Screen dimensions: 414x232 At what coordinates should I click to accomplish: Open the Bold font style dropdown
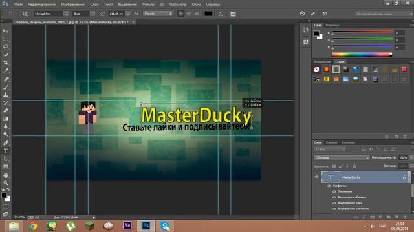[93, 14]
